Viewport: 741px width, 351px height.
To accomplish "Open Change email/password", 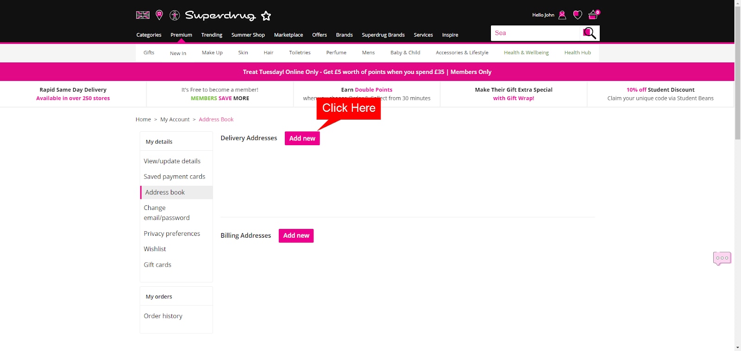I will (x=167, y=213).
